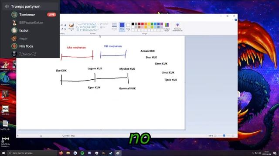The image size is (279, 156).
Task: Open Call of Duty Modern Warfare shortcut
Action: (x=5, y=142)
